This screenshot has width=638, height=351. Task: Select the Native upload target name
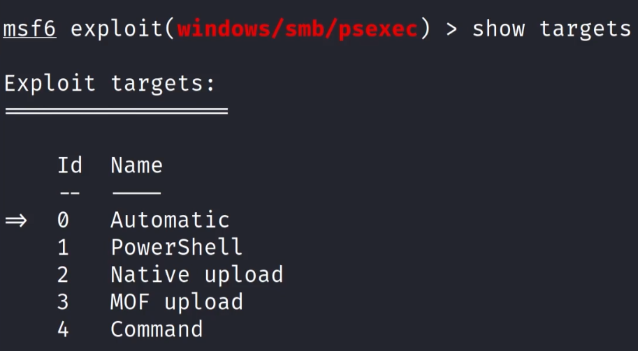click(196, 274)
